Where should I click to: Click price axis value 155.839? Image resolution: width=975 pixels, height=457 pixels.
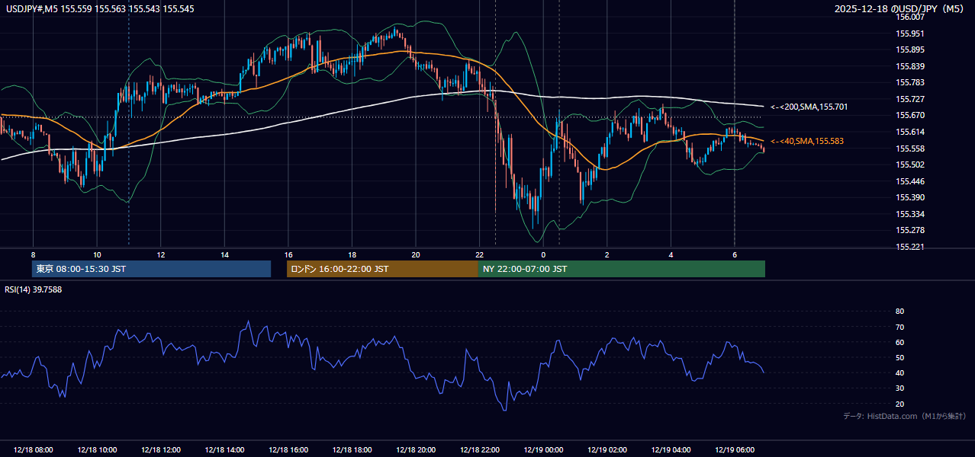[x=909, y=66]
